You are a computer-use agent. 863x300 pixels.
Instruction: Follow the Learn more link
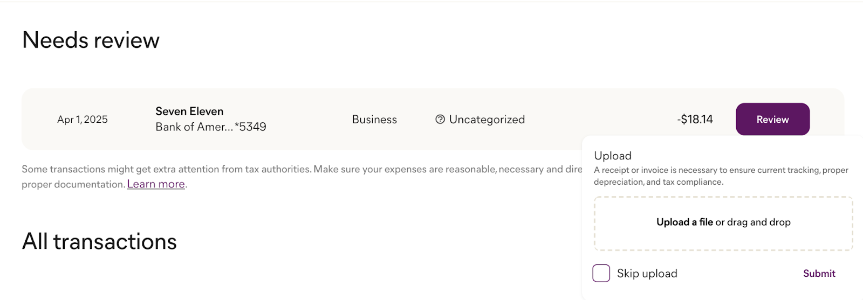tap(156, 184)
